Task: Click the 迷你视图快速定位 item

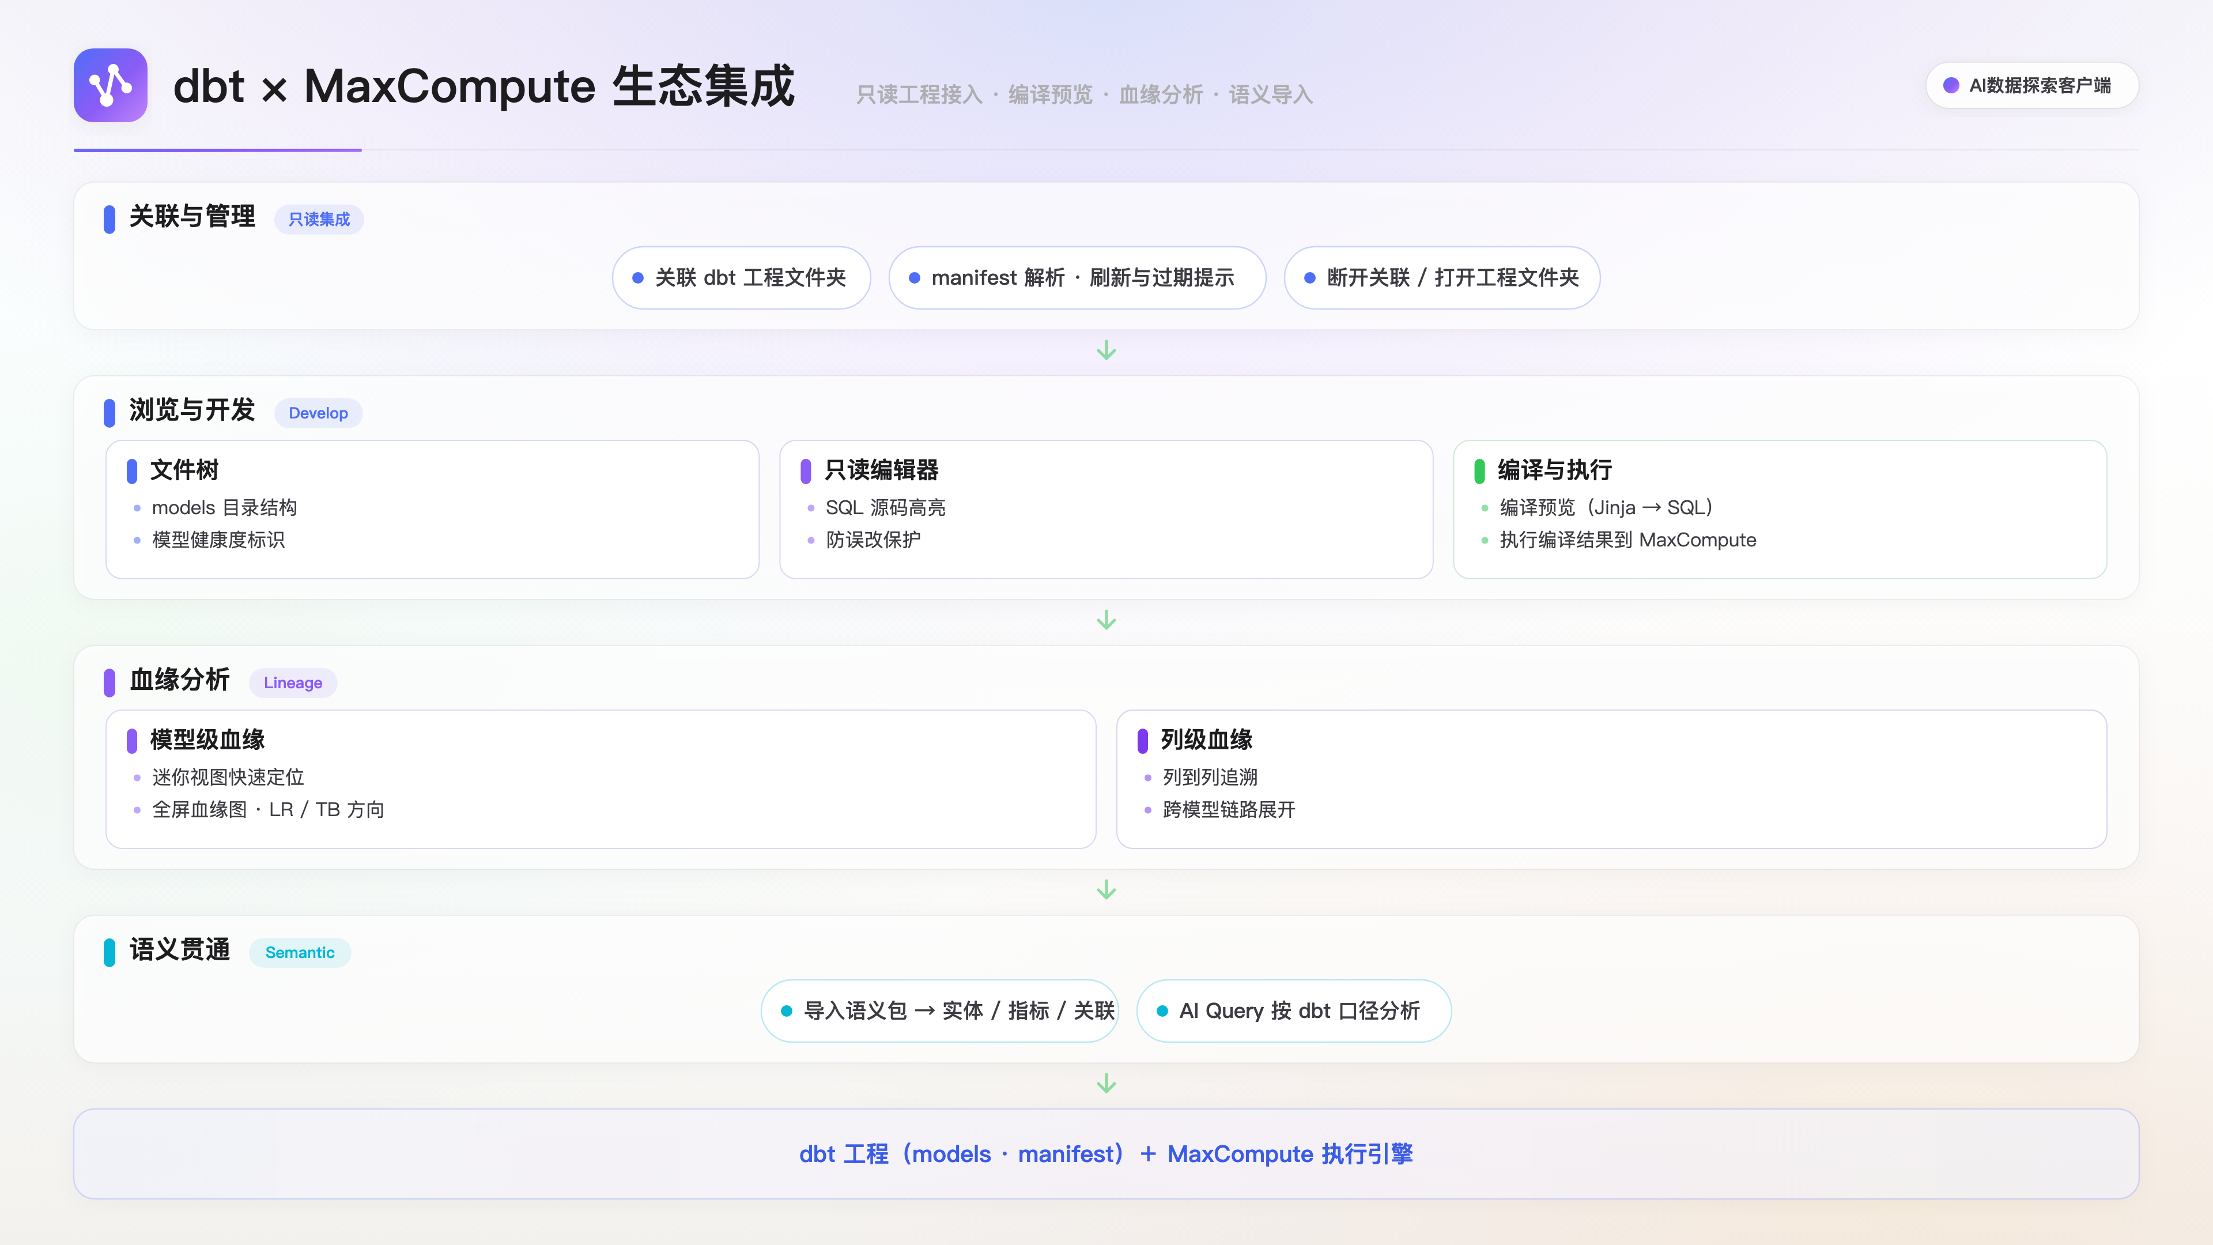Action: [228, 778]
